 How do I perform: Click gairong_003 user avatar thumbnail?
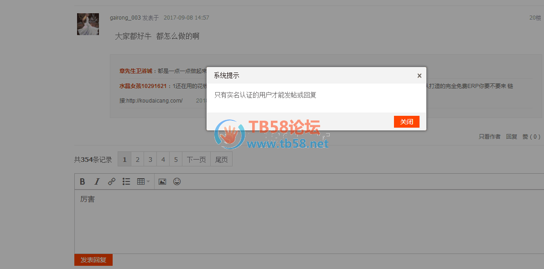(88, 24)
